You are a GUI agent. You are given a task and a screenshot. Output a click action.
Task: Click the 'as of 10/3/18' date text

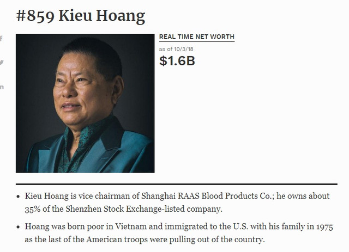pos(176,49)
